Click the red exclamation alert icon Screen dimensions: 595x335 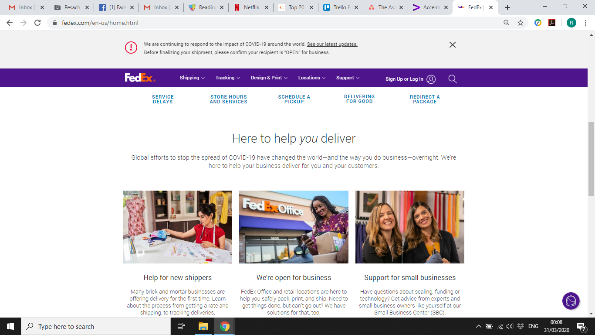131,48
